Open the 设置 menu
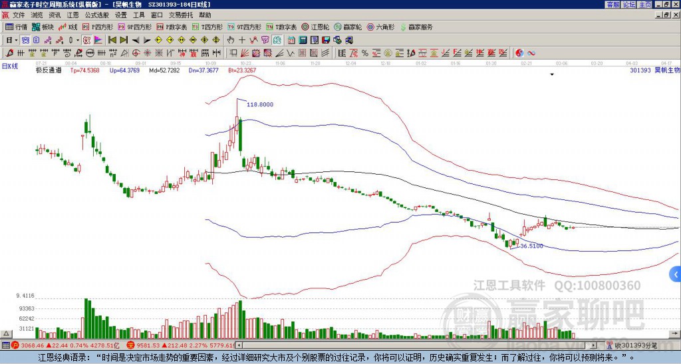This screenshot has height=364, width=681. [x=121, y=15]
